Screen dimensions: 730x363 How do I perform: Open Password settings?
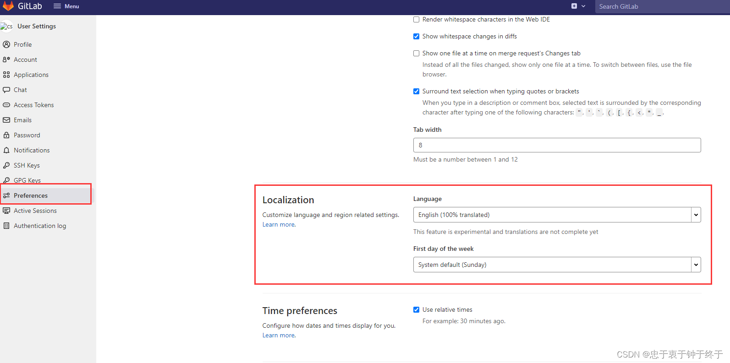27,135
